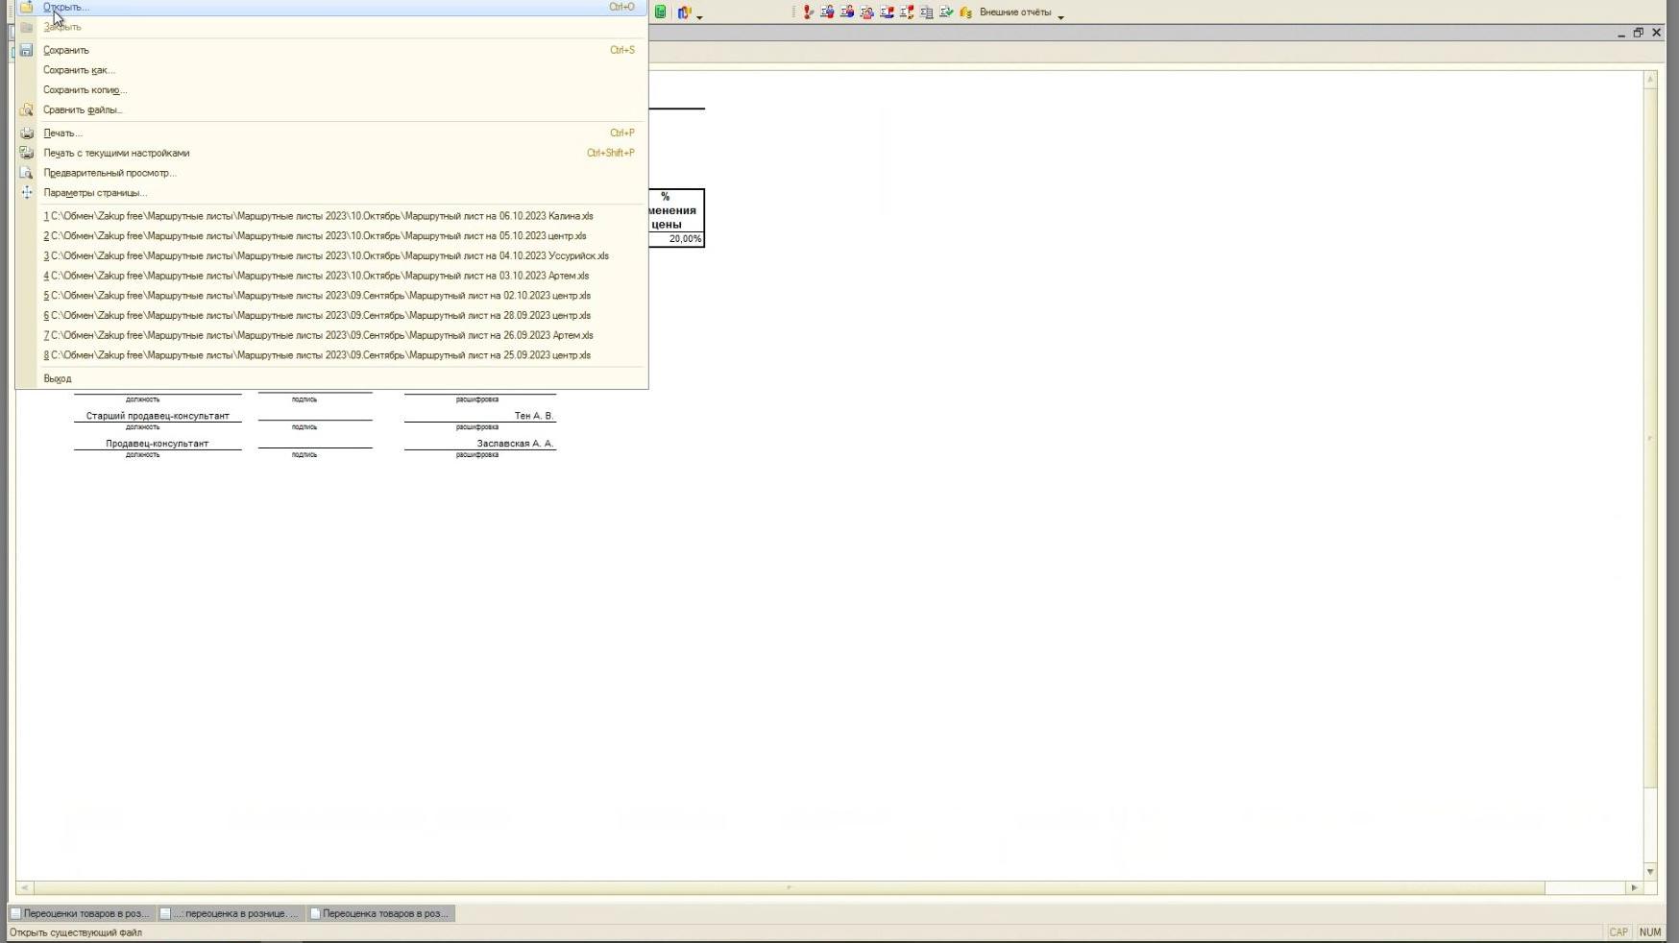
Task: Open recent file 26.09.2023 Артем.xls
Action: [331, 335]
